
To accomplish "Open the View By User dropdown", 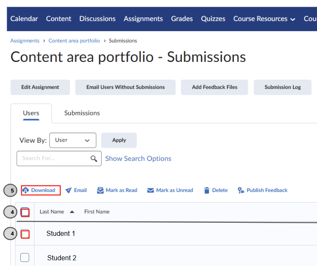I will point(73,140).
